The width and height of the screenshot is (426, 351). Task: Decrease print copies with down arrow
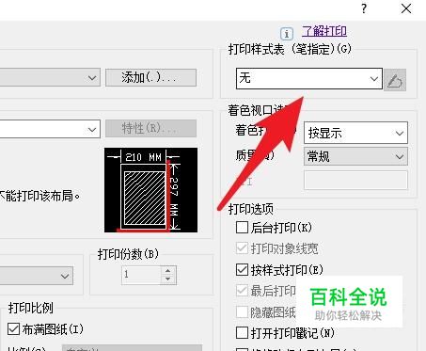(x=168, y=279)
